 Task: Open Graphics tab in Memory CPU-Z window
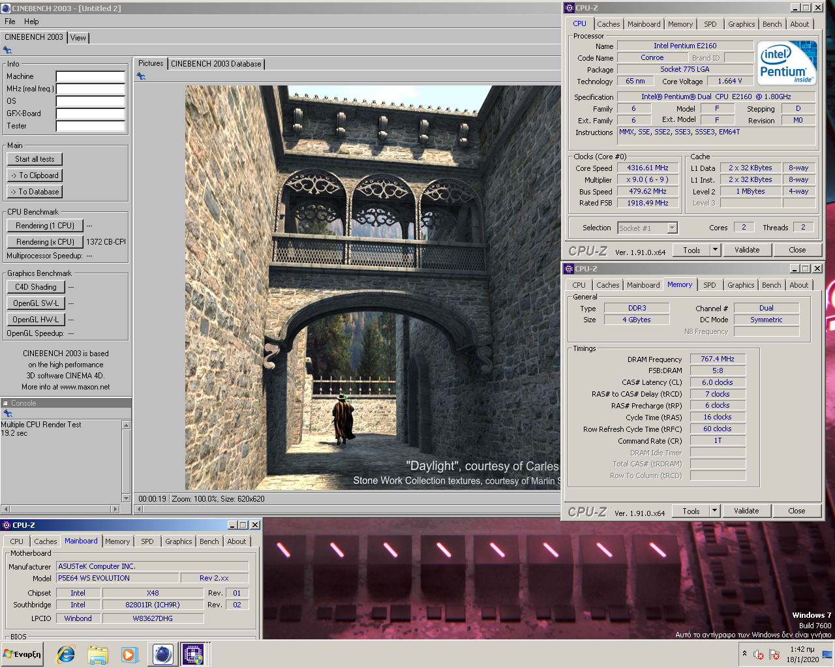[x=740, y=285]
